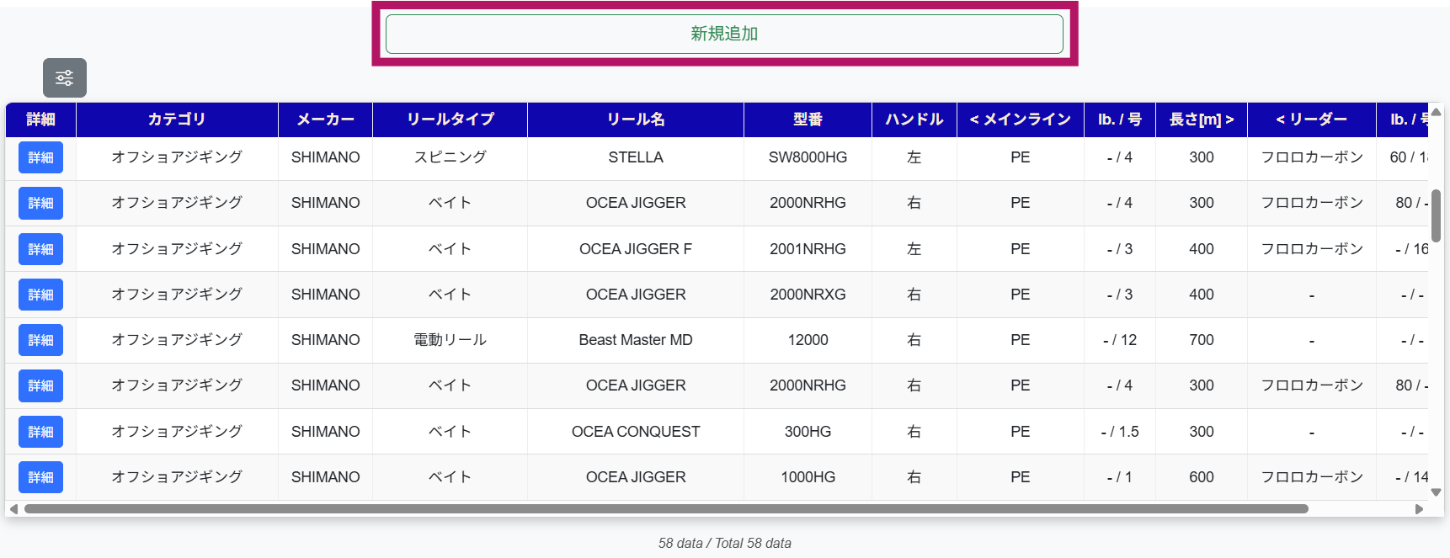This screenshot has width=1450, height=558.
Task: Click the ハンドル column header
Action: pyautogui.click(x=914, y=120)
